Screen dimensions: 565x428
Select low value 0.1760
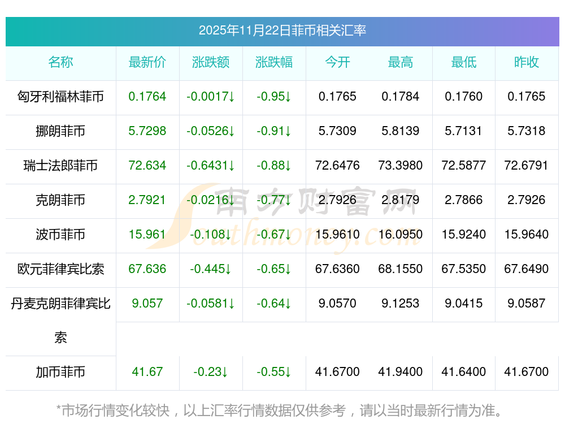pos(464,96)
